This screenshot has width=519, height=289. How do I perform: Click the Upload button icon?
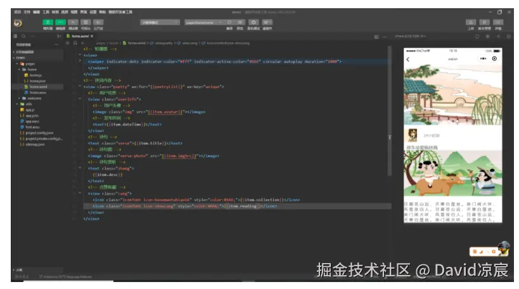point(471,22)
